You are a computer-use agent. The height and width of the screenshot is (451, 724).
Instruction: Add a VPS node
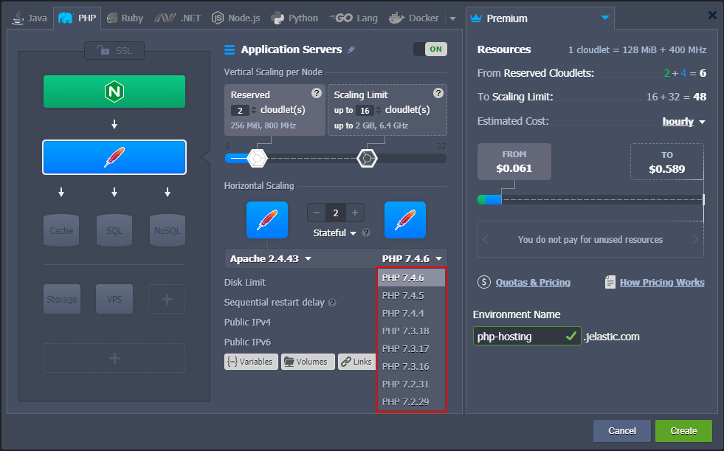point(114,299)
